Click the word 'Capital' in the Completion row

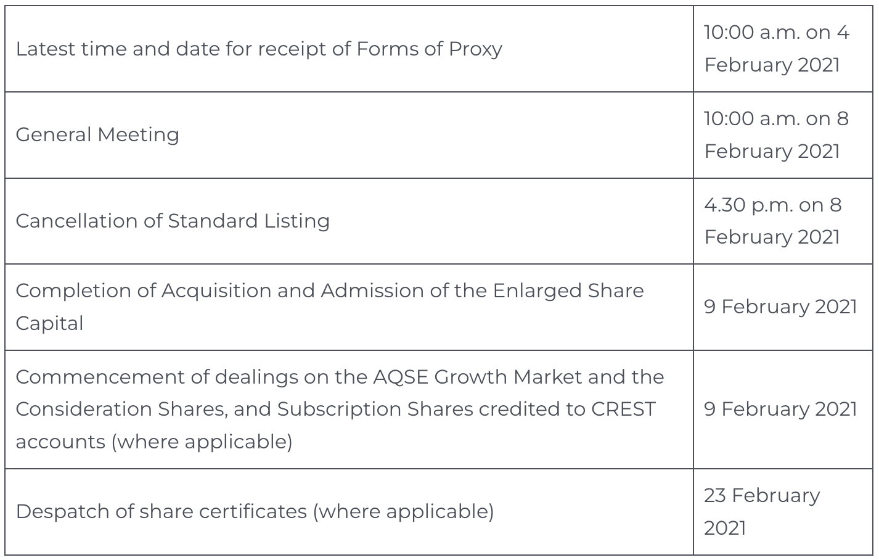[x=49, y=323]
